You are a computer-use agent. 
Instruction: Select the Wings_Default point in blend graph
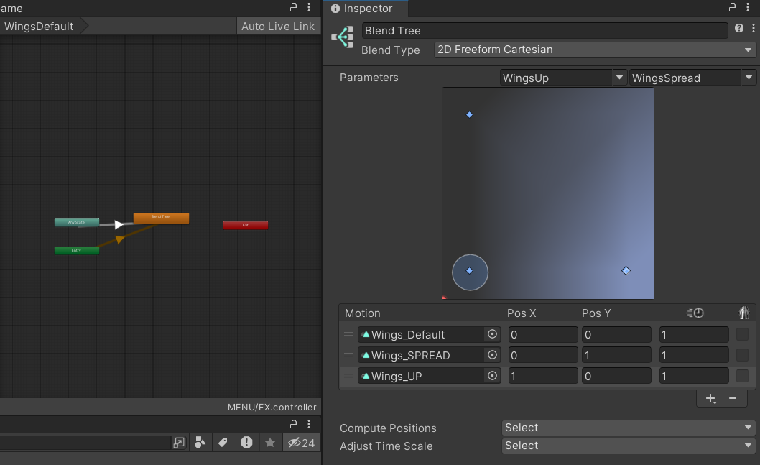coord(469,270)
